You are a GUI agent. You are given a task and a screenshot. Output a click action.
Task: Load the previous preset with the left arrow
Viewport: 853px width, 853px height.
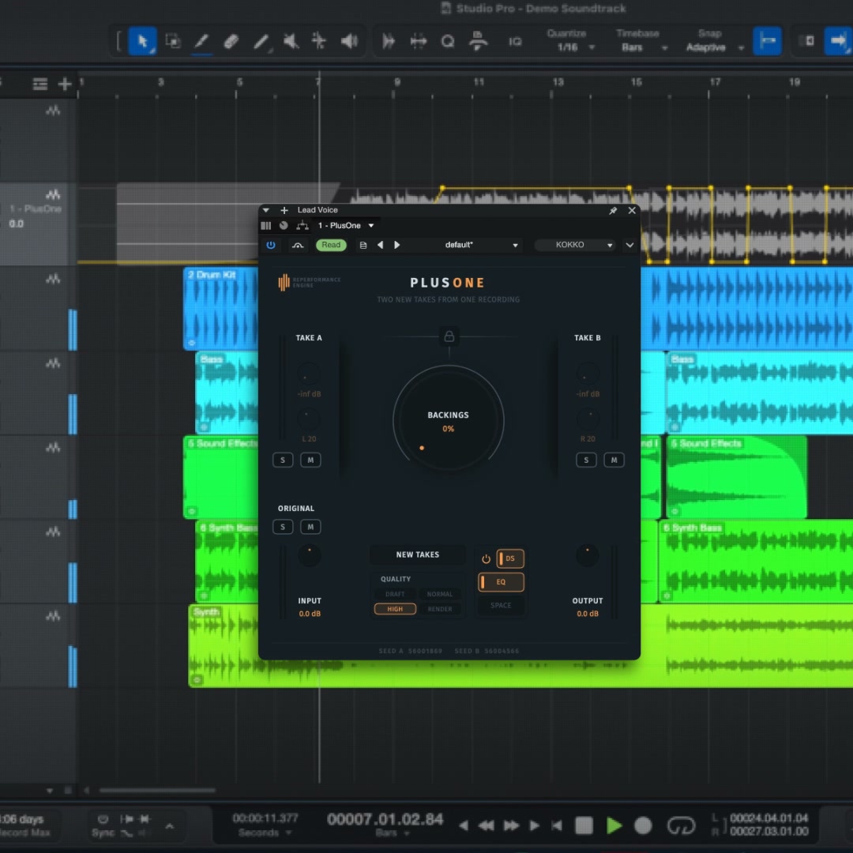coord(380,245)
